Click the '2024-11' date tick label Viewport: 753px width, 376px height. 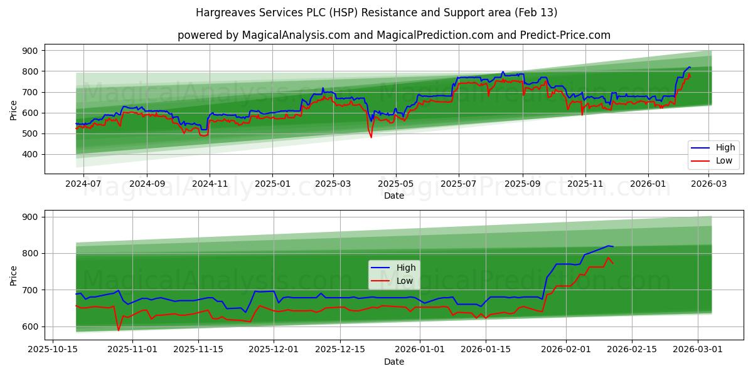click(x=210, y=184)
